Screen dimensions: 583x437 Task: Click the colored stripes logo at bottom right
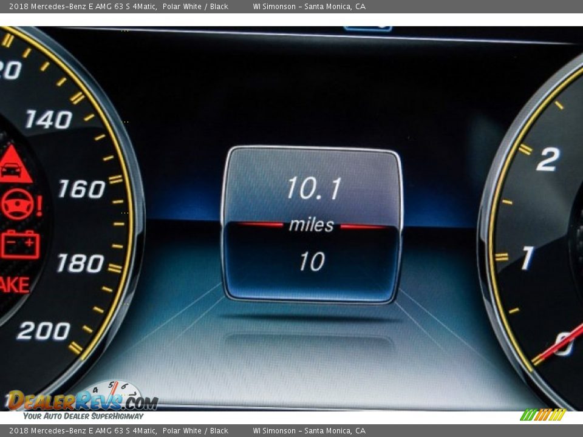[542, 415]
